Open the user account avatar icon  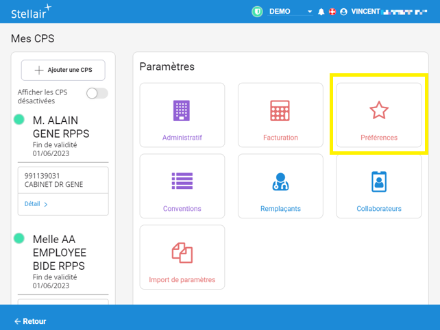pyautogui.click(x=343, y=12)
